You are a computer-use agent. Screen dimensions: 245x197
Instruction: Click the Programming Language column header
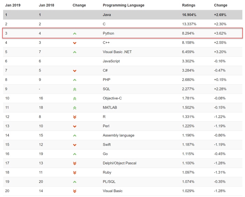pyautogui.click(x=124, y=5)
